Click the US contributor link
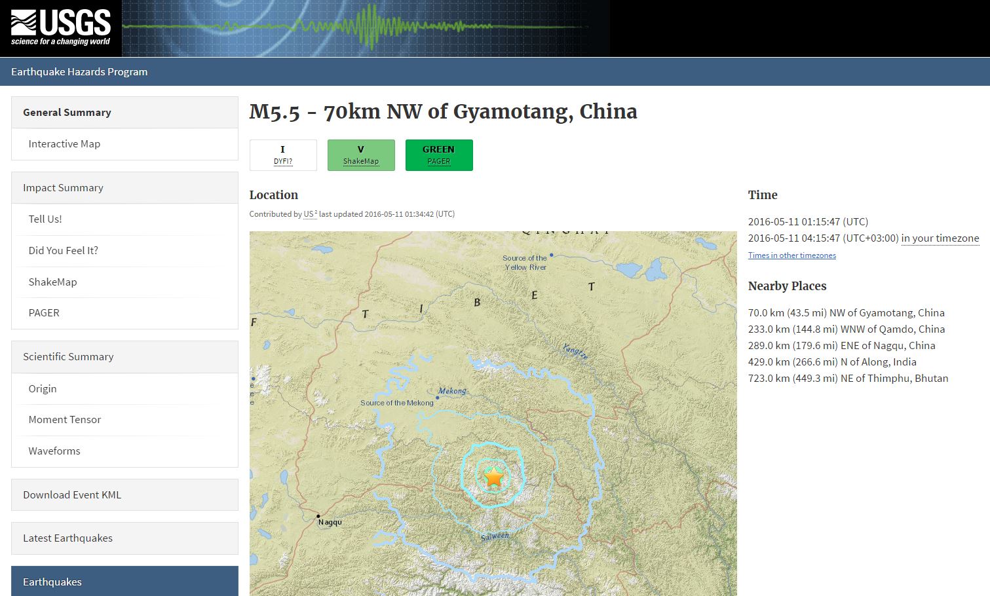Screen dimensions: 990x596 click(x=309, y=214)
